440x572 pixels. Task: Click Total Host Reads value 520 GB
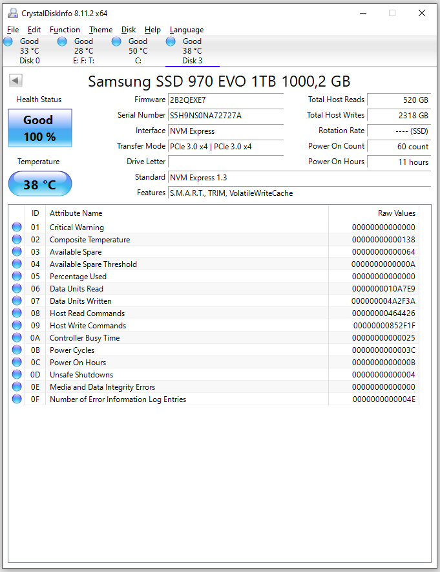tap(399, 100)
